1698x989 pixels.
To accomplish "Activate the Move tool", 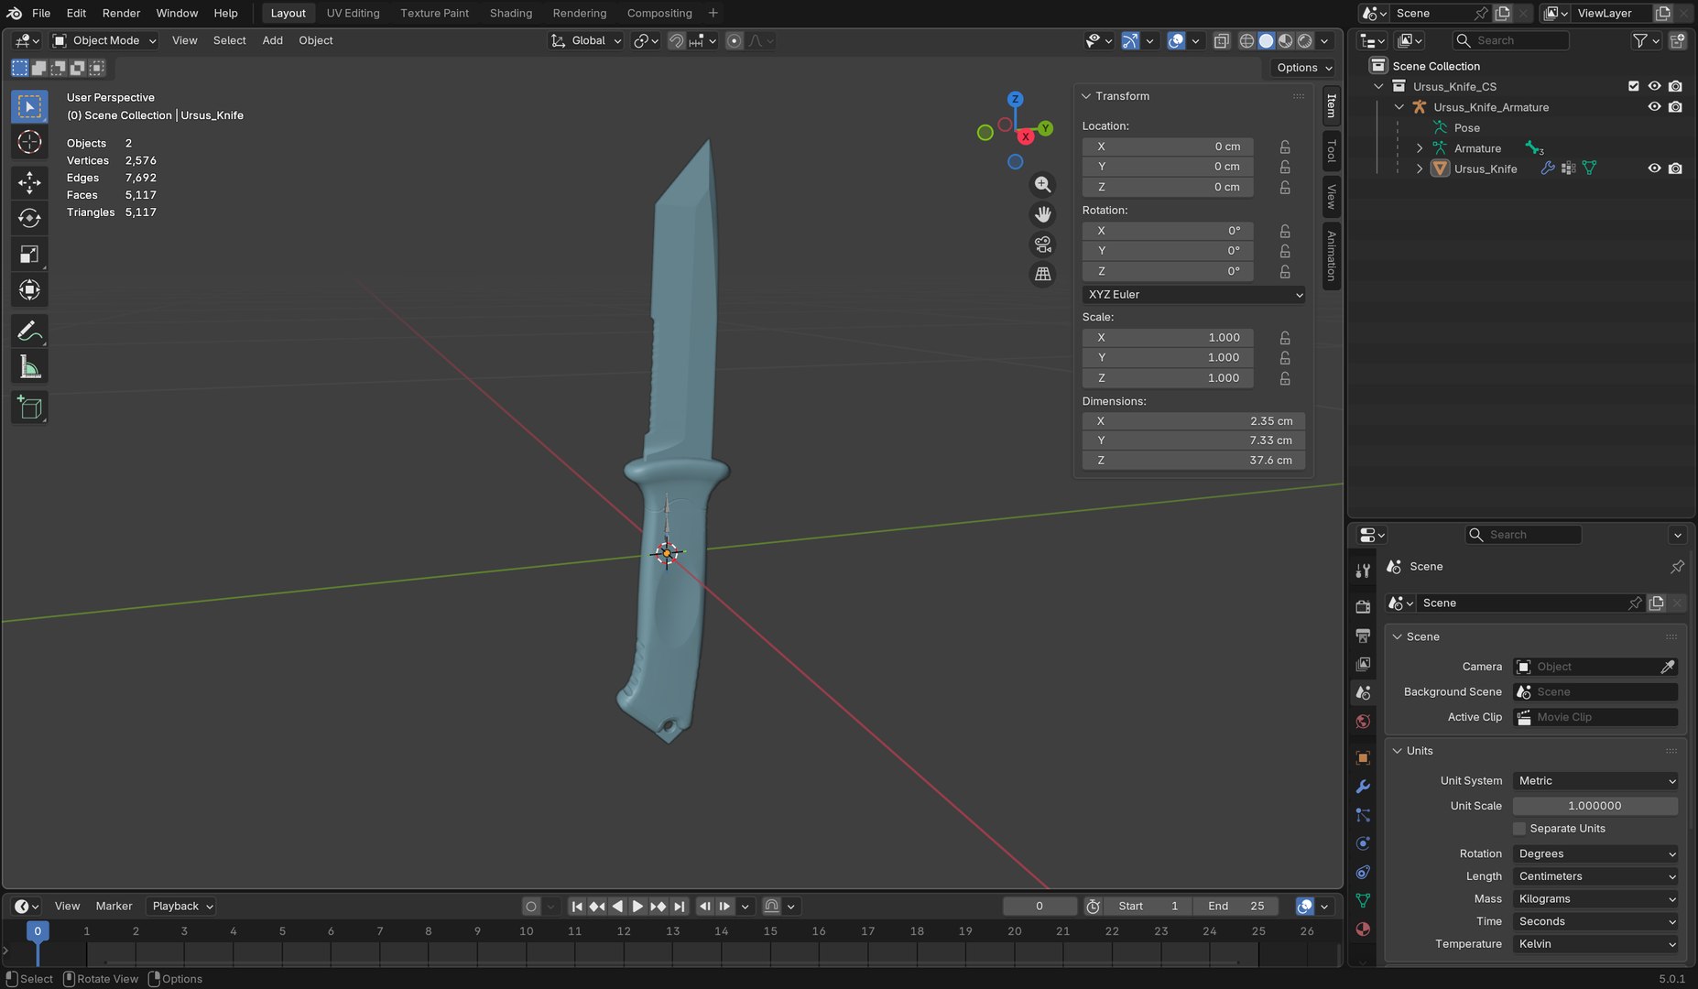I will [29, 182].
